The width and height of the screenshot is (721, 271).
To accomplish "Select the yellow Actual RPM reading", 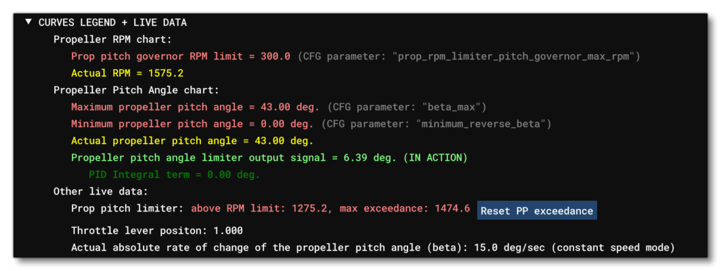I will 127,73.
